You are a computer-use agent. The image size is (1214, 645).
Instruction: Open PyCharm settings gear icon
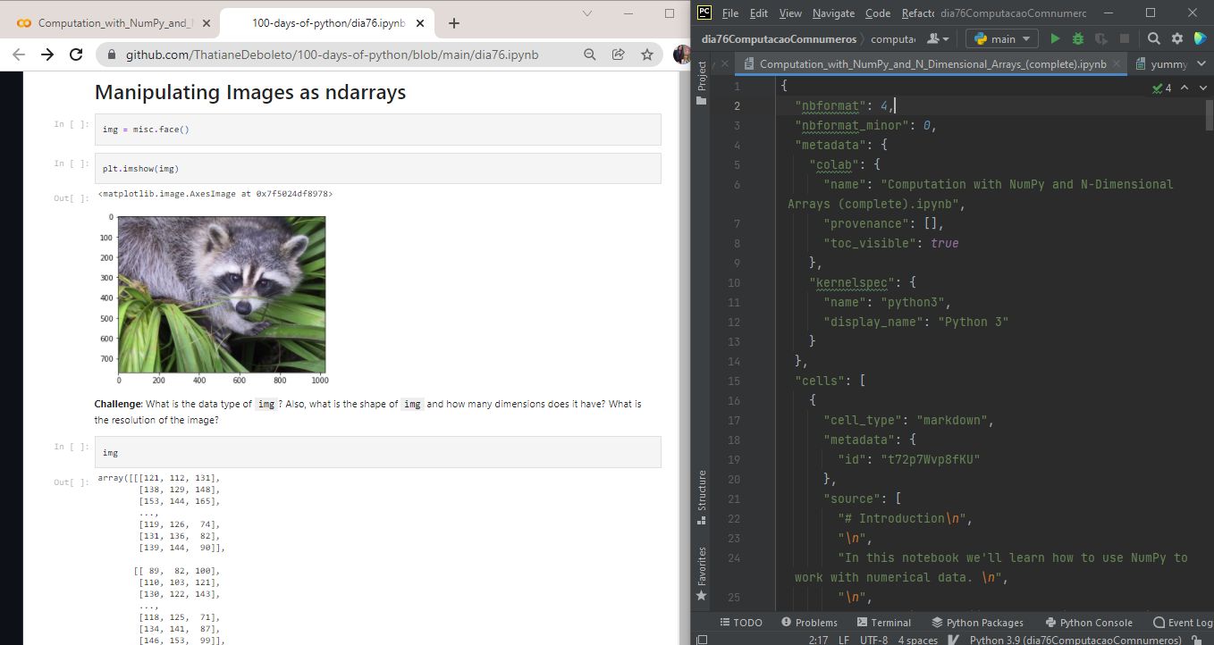(1176, 38)
